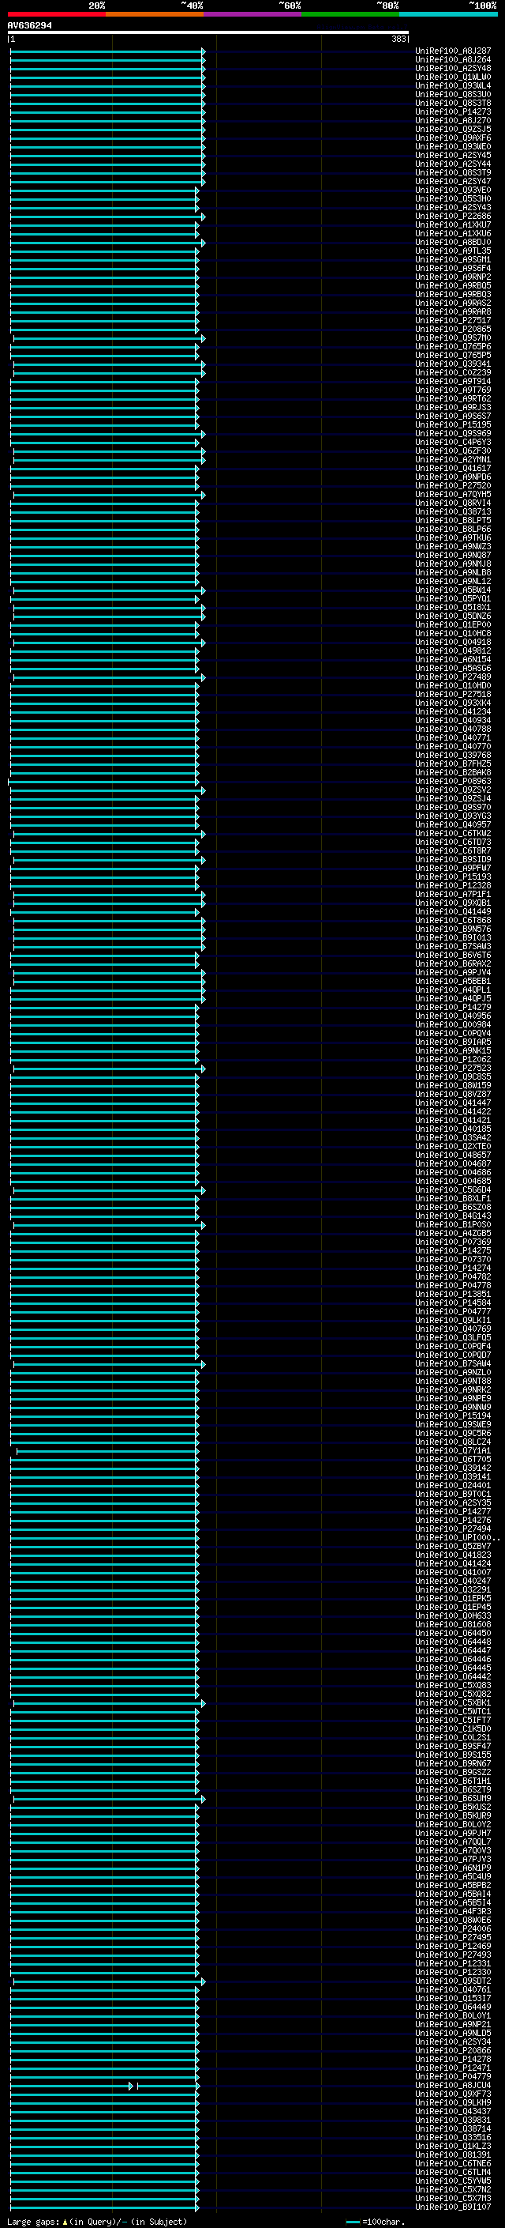Open hit UniRef100_A2SY47
505x2228 pixels.
click(453, 182)
